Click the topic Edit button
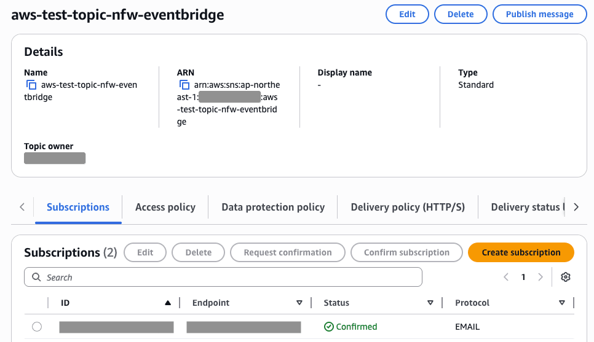594x342 pixels. pos(407,14)
